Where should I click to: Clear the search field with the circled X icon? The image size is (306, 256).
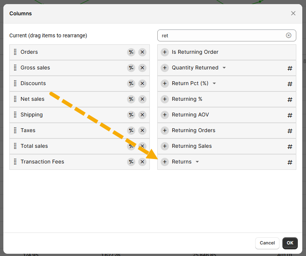288,35
